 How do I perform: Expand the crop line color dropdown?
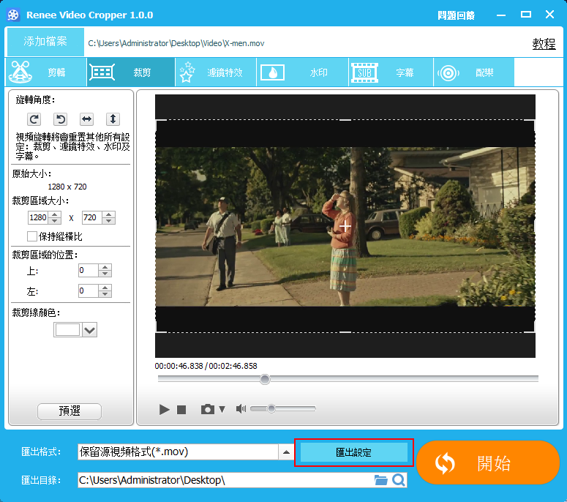[x=90, y=330]
